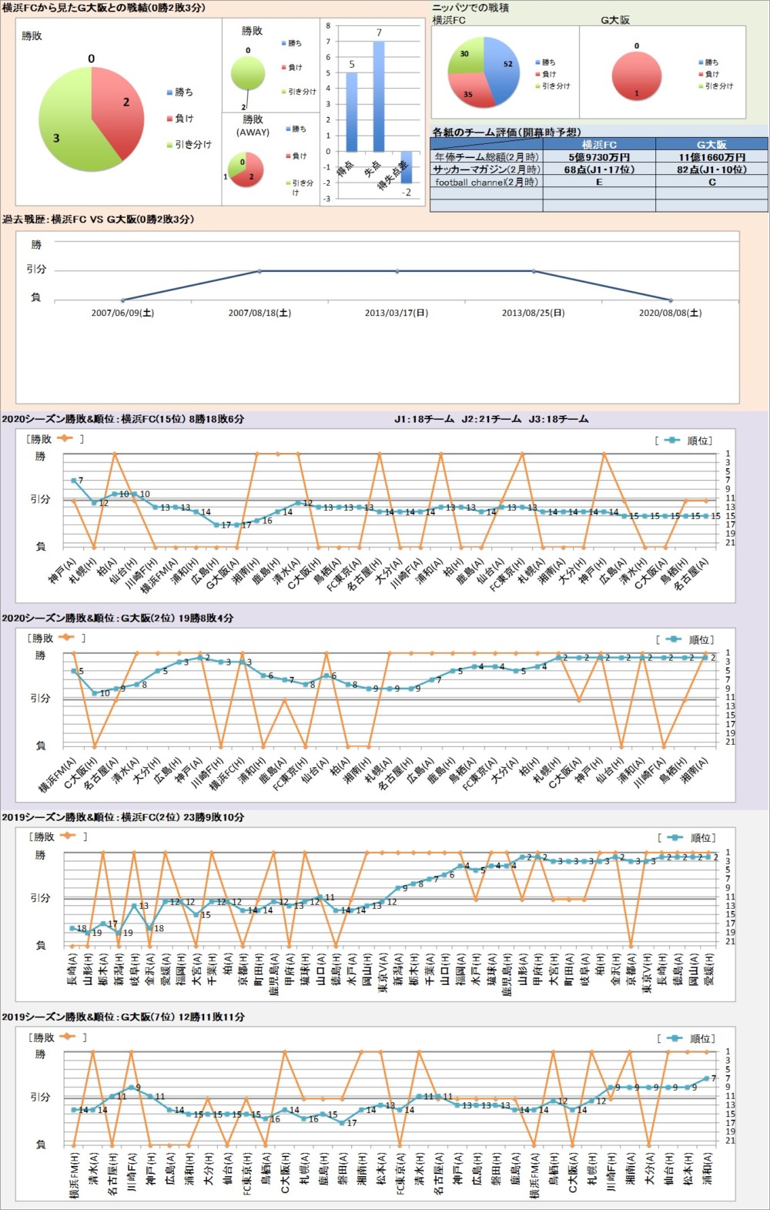Viewport: 770px width, 1210px height.
Task: Click the 2013/08/25(日) date label
Action: pyautogui.click(x=534, y=313)
